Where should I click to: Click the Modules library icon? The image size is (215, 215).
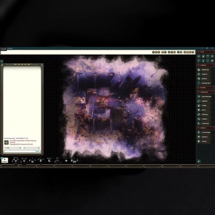[198, 70]
